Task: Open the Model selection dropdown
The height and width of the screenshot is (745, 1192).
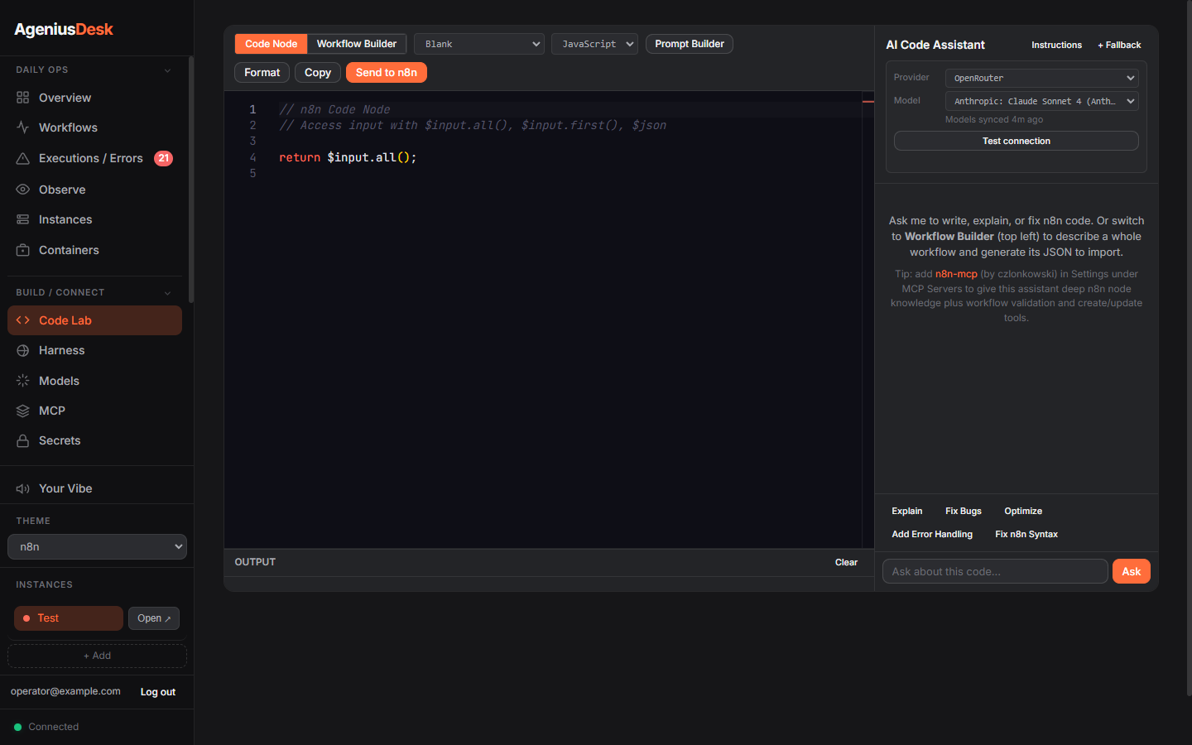Action: pyautogui.click(x=1042, y=101)
